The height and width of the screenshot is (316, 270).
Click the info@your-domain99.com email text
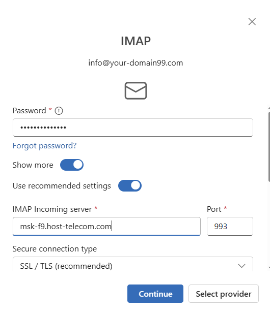point(136,63)
